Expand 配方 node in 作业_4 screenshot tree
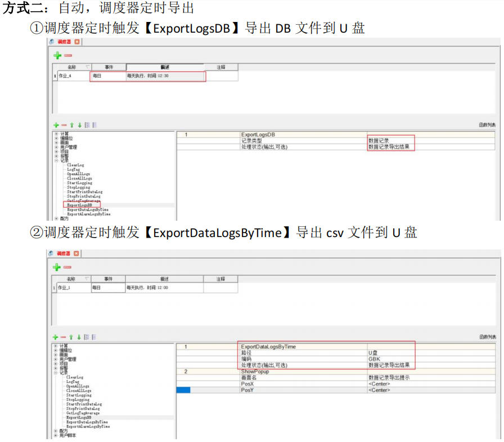 56,218
